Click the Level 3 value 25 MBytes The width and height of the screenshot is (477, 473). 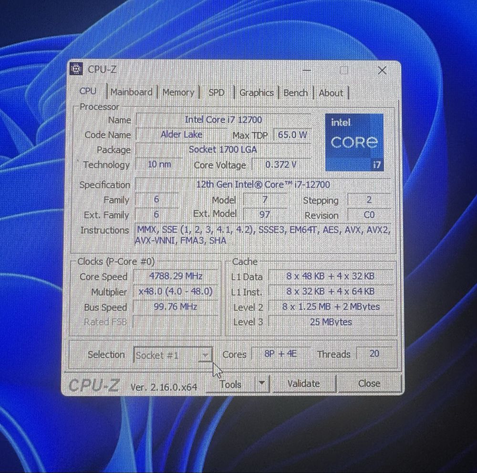coord(331,321)
